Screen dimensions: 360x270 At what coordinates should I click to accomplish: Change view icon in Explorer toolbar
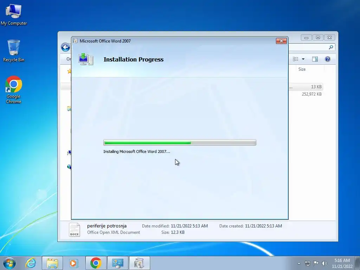pyautogui.click(x=295, y=59)
